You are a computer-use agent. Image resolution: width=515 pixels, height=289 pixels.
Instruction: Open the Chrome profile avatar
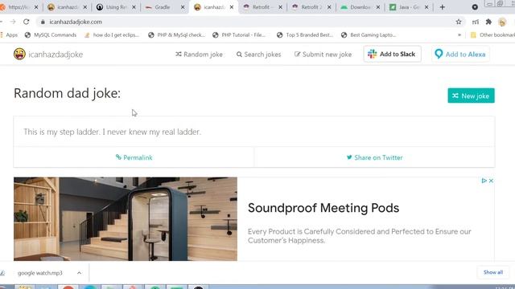[x=502, y=22]
